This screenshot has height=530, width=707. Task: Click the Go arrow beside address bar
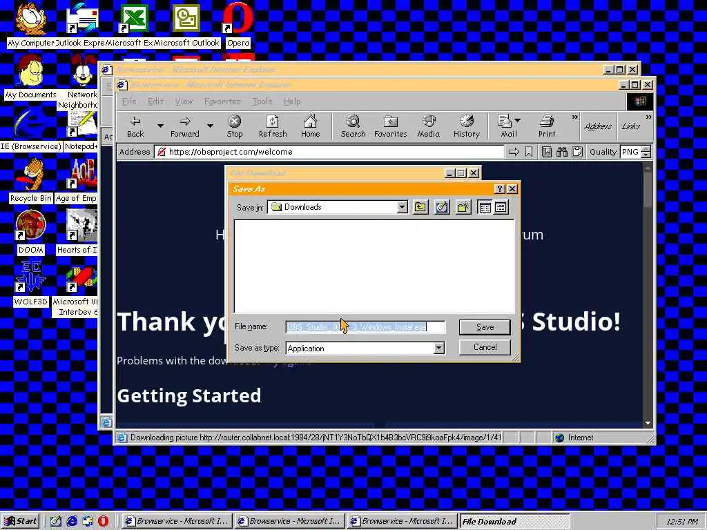tap(514, 152)
